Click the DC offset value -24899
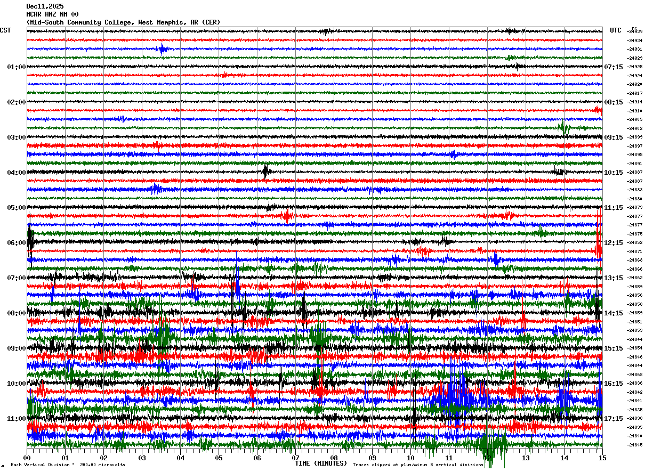This screenshot has width=645, height=472. pos(635,137)
